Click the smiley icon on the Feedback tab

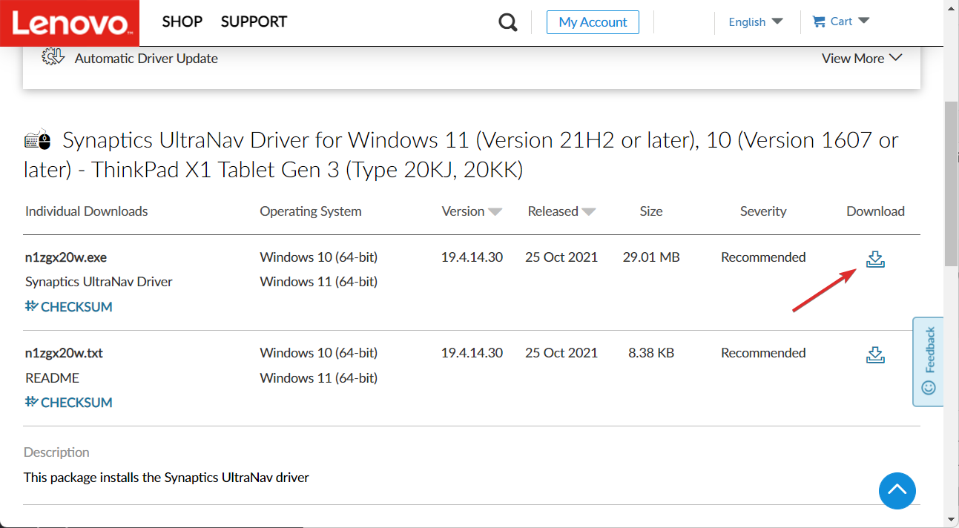(x=928, y=386)
